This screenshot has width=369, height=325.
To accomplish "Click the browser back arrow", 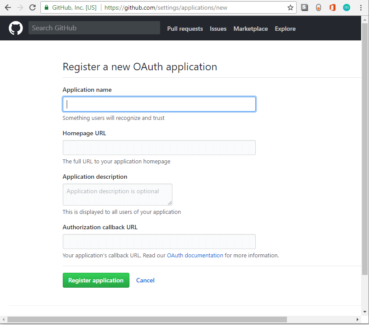I will click(8, 7).
